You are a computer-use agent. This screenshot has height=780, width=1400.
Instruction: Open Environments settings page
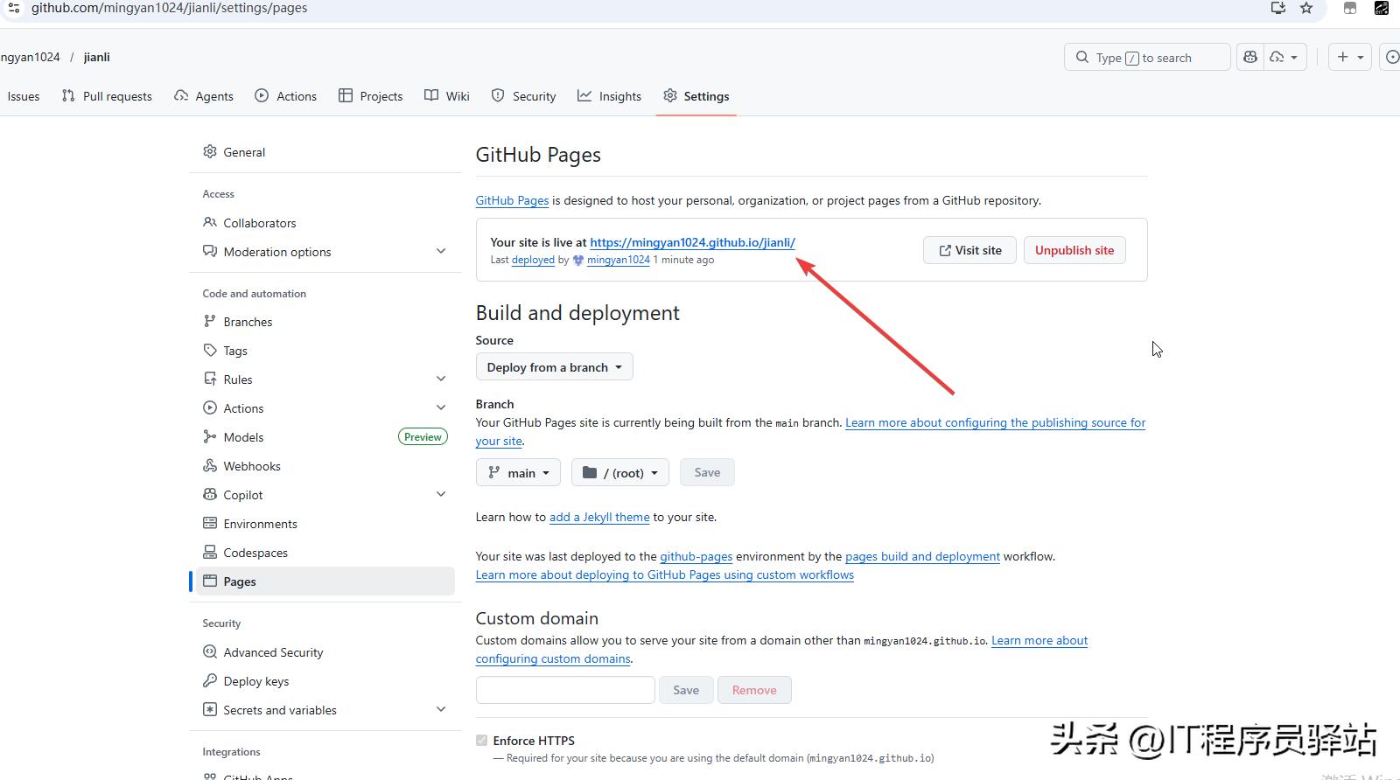click(260, 524)
